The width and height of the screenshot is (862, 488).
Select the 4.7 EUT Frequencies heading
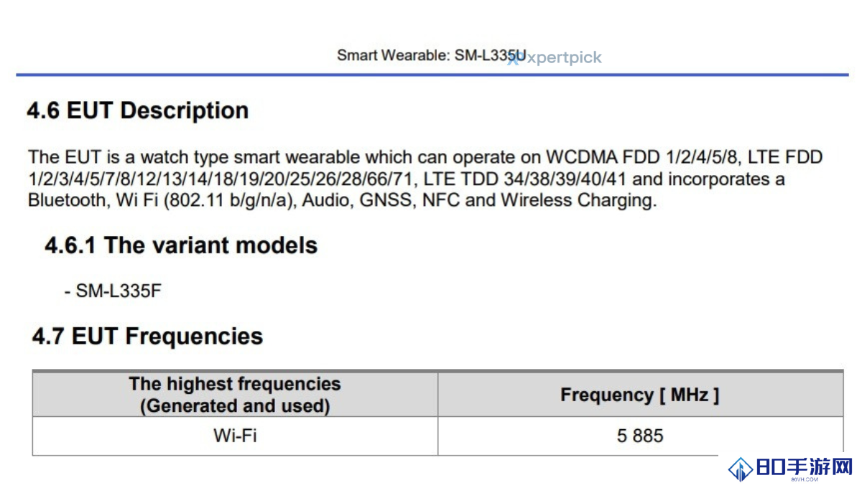tap(147, 337)
